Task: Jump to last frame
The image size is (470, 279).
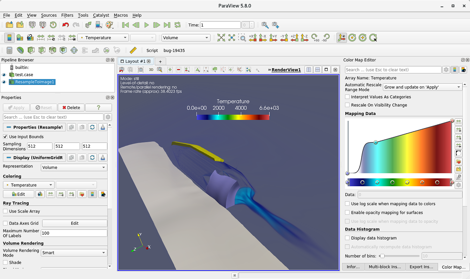Action: [167, 25]
